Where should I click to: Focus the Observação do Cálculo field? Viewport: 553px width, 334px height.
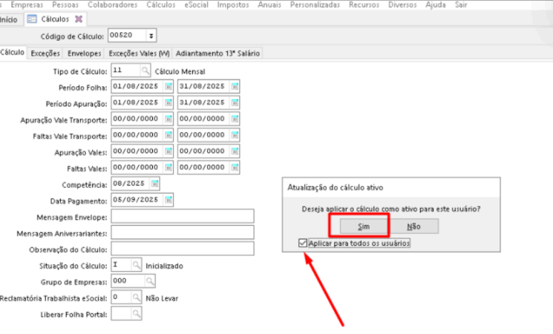click(182, 249)
